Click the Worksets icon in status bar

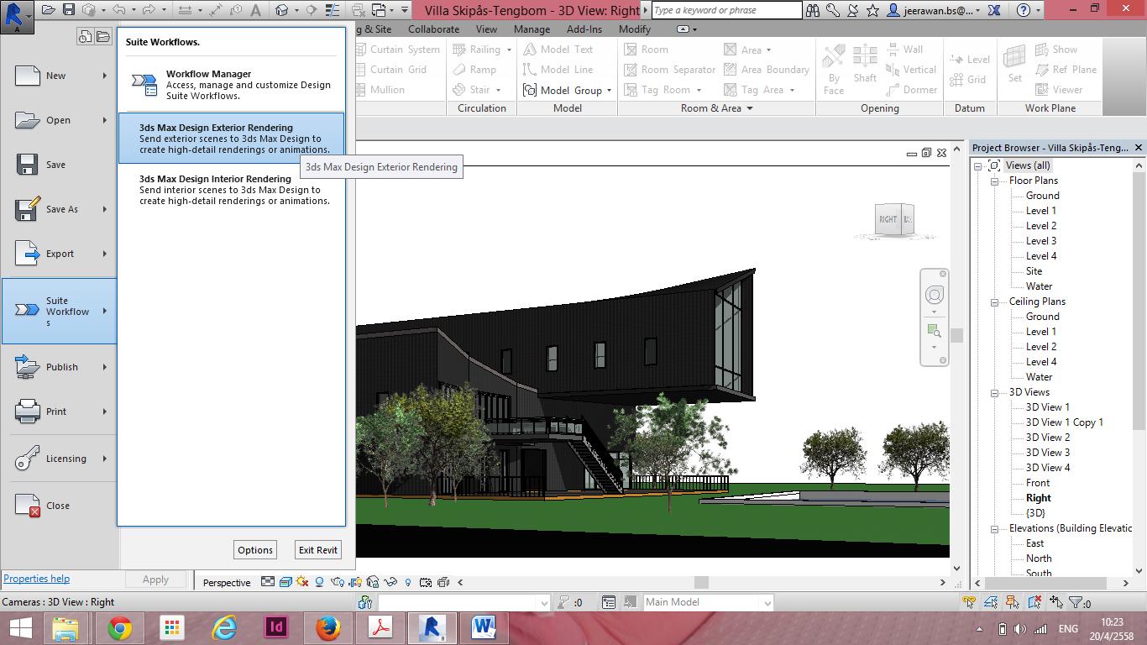[x=365, y=602]
